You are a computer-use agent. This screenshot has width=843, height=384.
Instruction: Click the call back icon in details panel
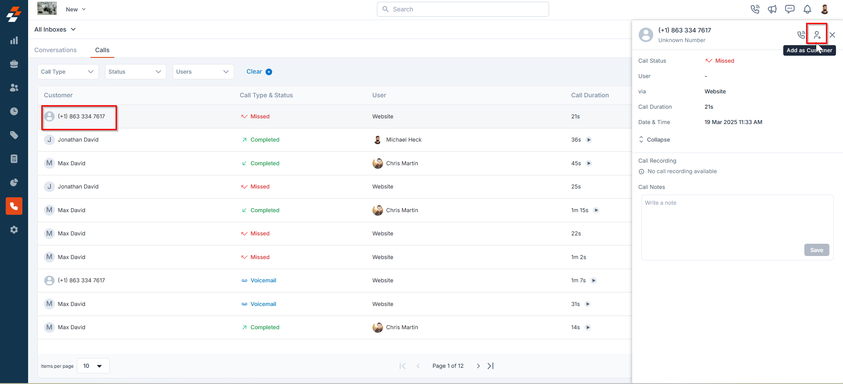801,35
